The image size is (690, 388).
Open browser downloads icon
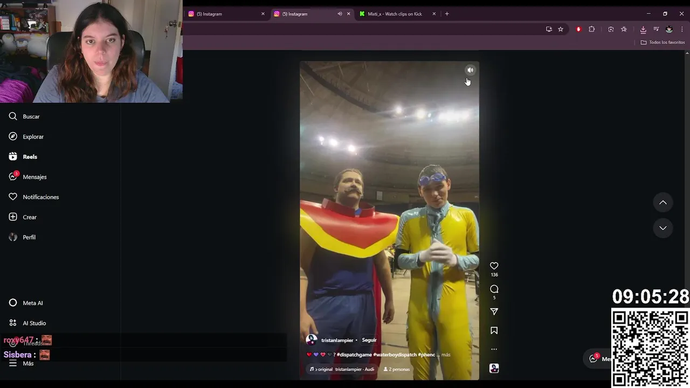(643, 29)
